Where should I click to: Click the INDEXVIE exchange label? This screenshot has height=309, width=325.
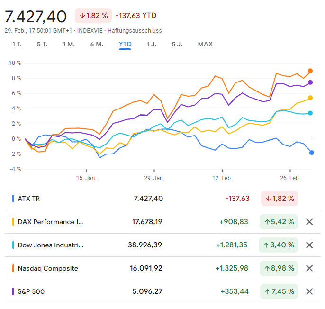coord(90,31)
